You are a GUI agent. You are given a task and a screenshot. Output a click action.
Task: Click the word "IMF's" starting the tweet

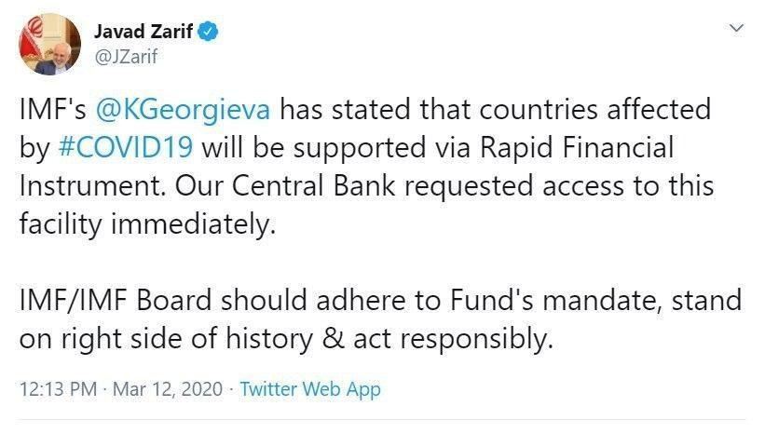tap(52, 111)
